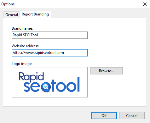Click the 'Brand name:' label
150x123 pixels.
click(22, 28)
